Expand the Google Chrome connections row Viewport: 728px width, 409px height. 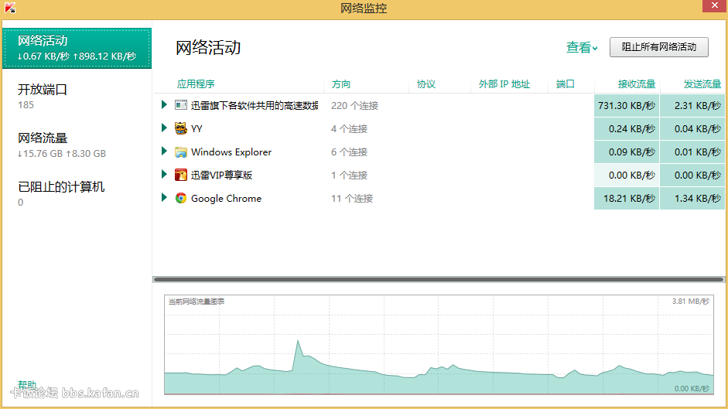[x=164, y=198]
